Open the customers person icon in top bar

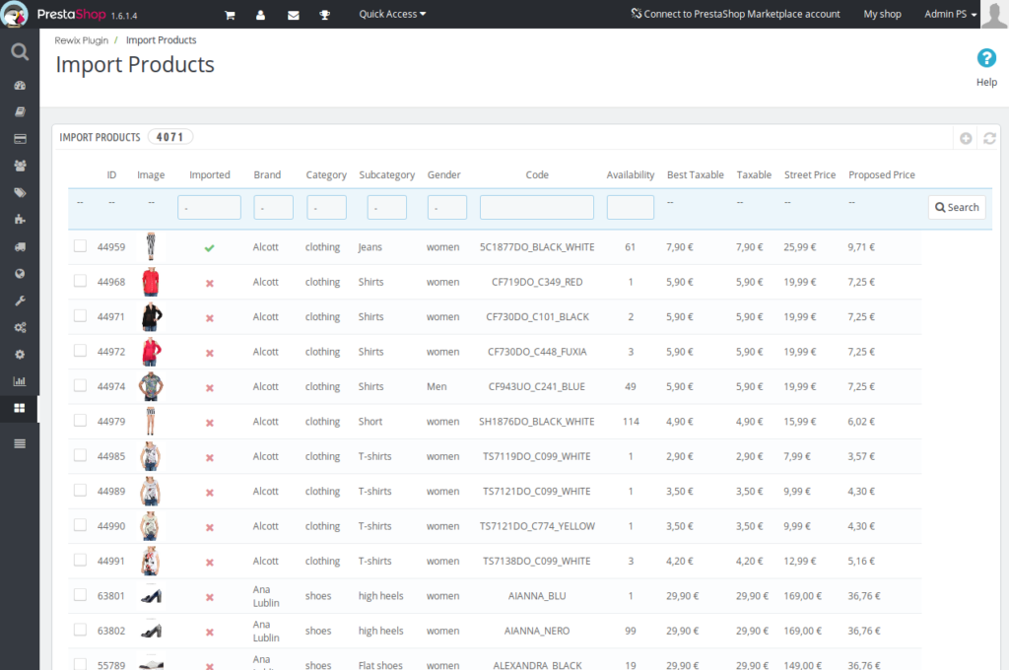click(x=260, y=15)
